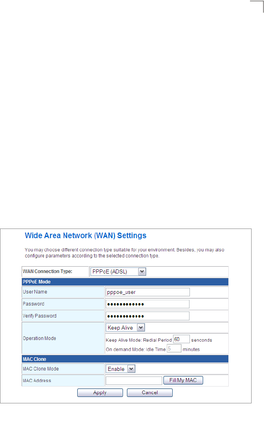Apply the WAN settings
The width and height of the screenshot is (264, 421).
coord(100,393)
